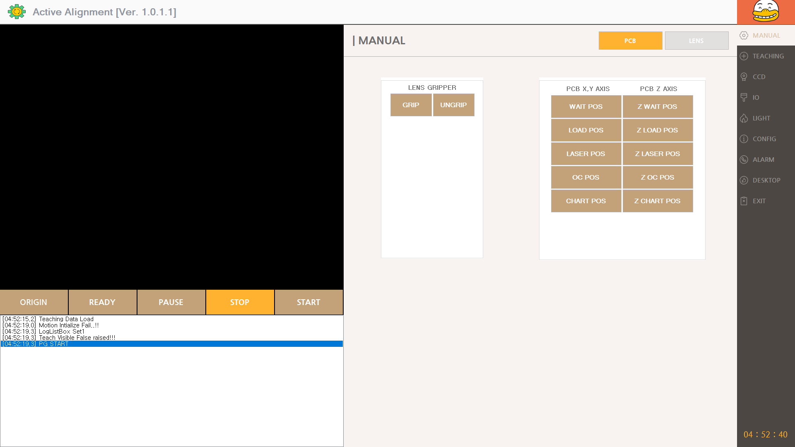Select Z WAIT POS button
This screenshot has width=795, height=447.
pyautogui.click(x=658, y=107)
